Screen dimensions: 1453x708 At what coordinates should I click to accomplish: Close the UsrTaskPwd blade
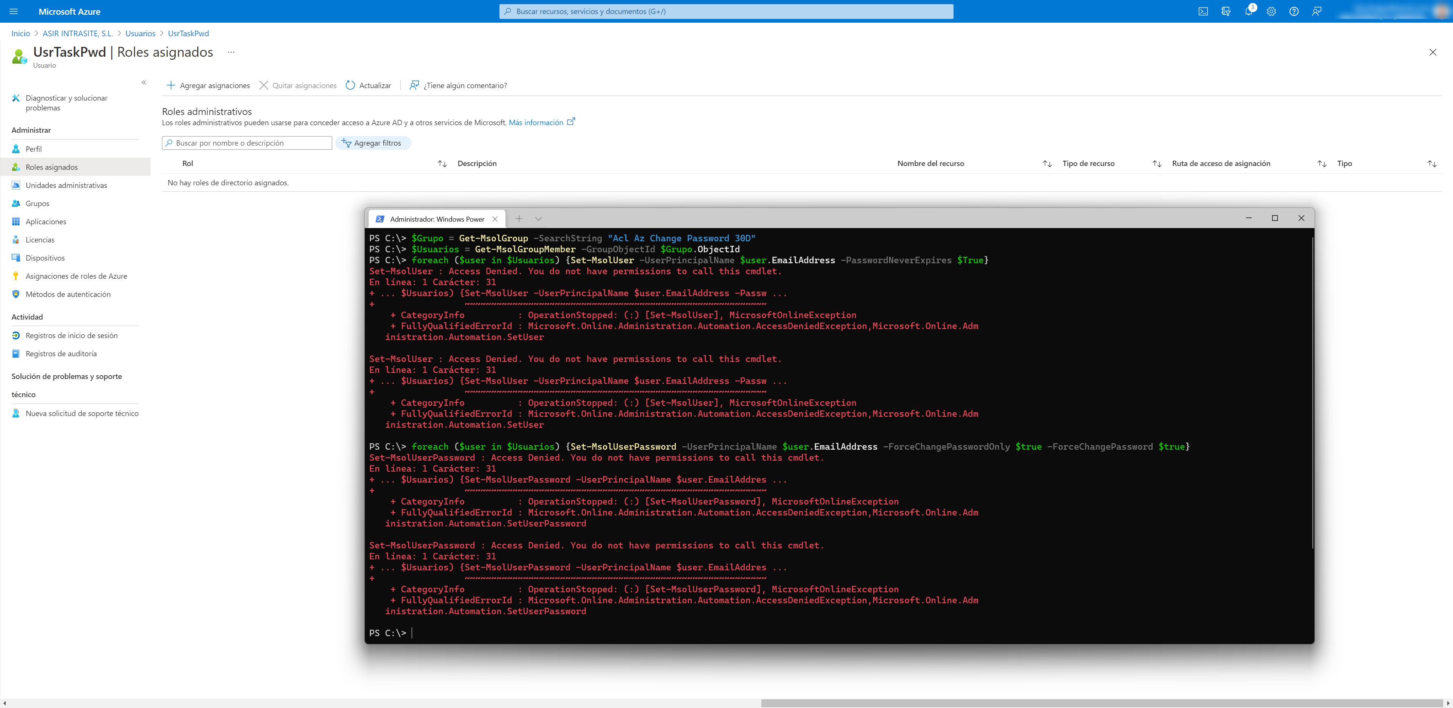coord(1433,53)
